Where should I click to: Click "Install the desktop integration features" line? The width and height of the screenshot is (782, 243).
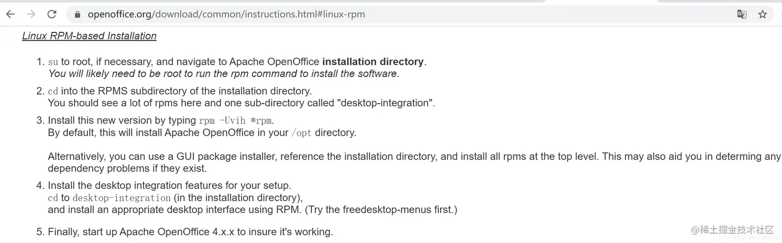tap(170, 185)
